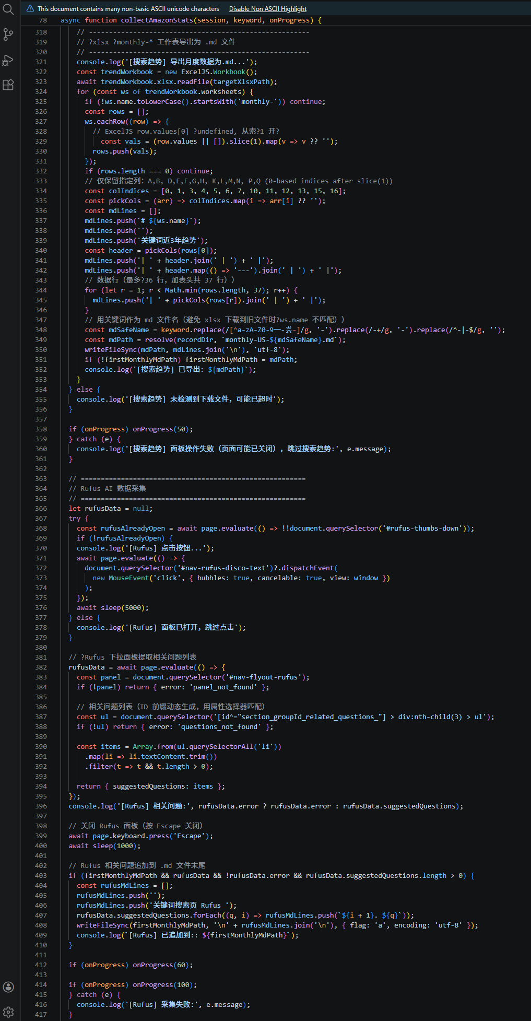Click 'await sleep(5000)' on line 376
The width and height of the screenshot is (531, 1021).
tap(111, 608)
